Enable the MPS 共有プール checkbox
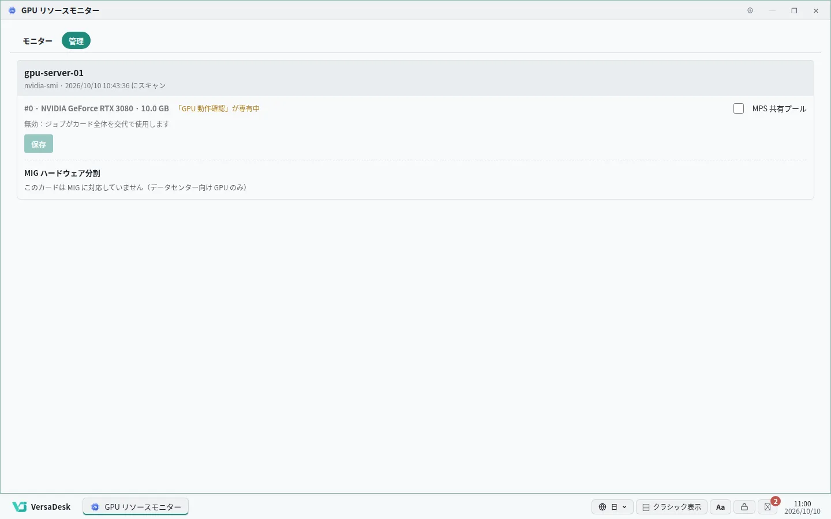Screen dimensions: 831x519 [x=739, y=108]
